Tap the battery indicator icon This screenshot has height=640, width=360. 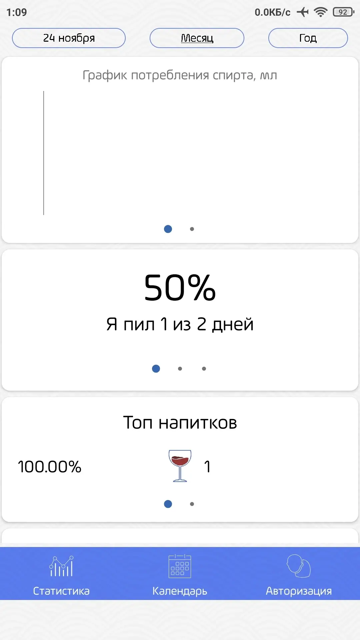tap(343, 12)
